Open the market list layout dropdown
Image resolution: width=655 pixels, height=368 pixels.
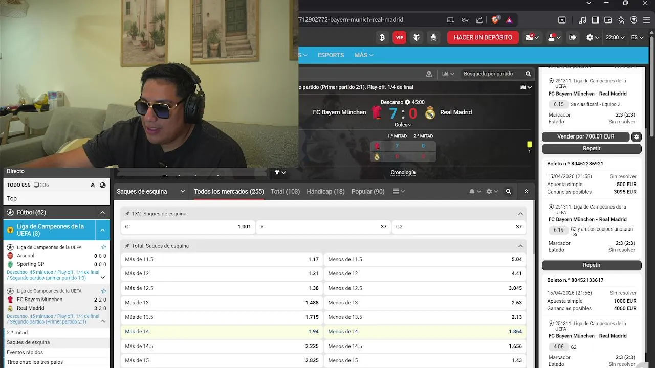coord(399,191)
